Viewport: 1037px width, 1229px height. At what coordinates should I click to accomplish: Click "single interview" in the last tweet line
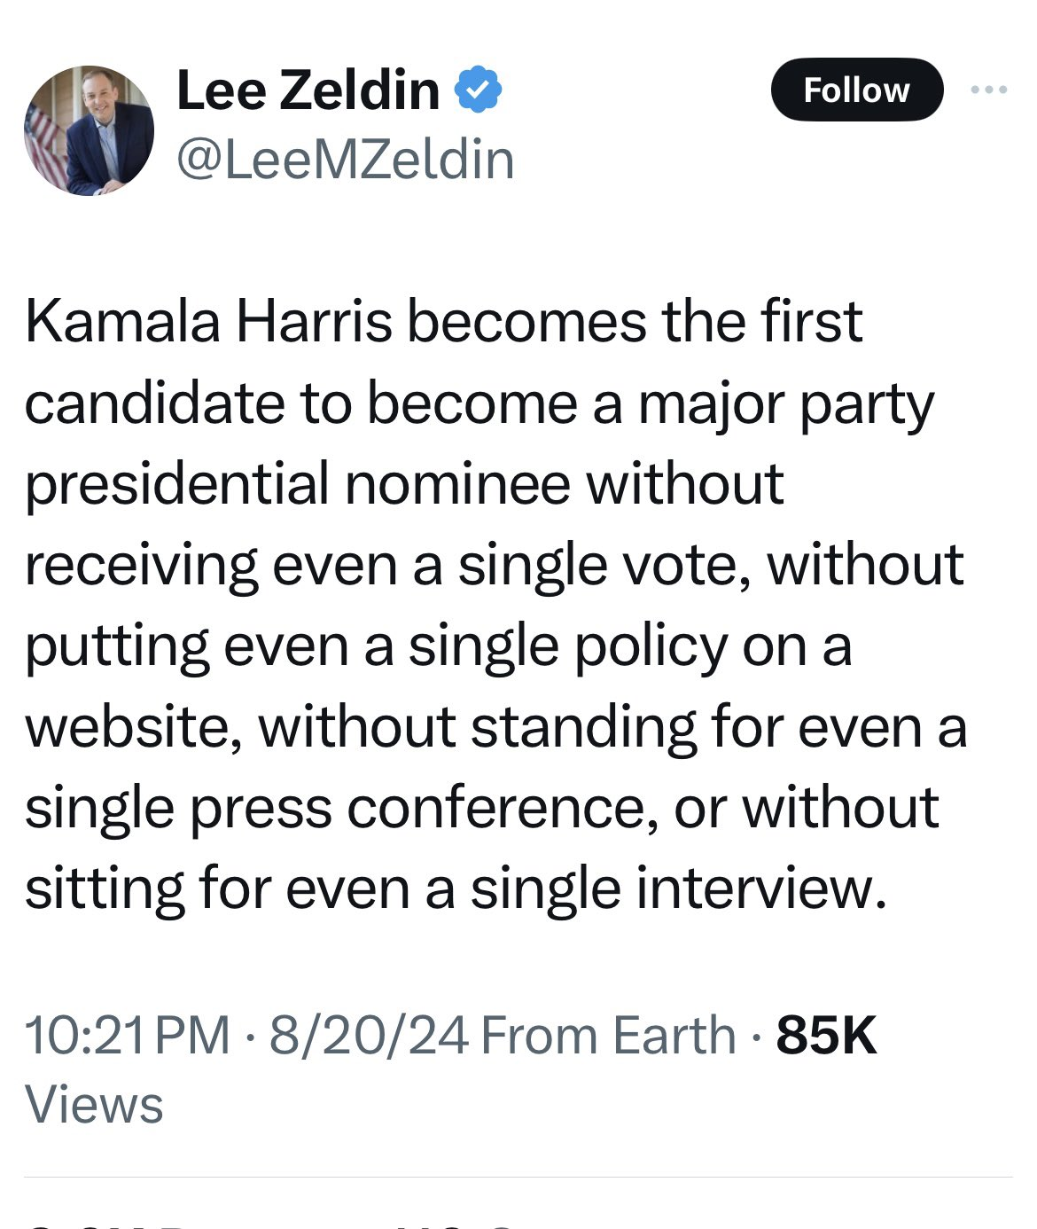pos(678,888)
